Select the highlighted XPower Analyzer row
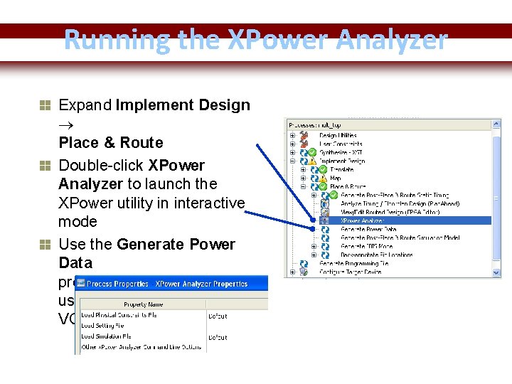This screenshot has width=512, height=384. 405,220
